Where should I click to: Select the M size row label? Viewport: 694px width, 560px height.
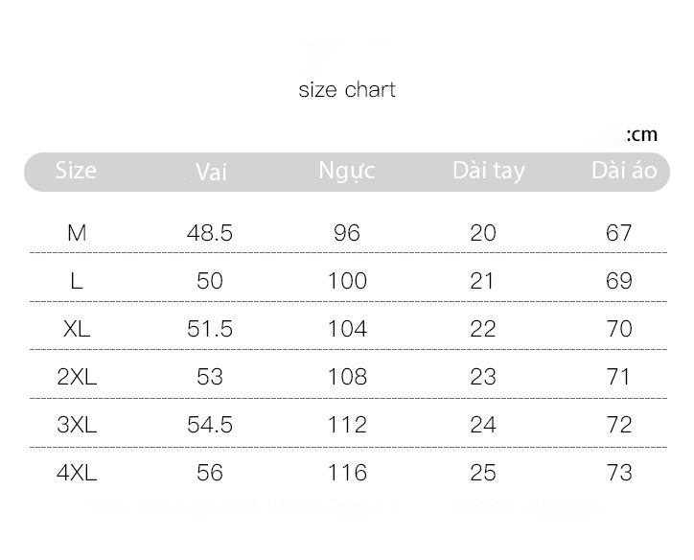point(77,233)
